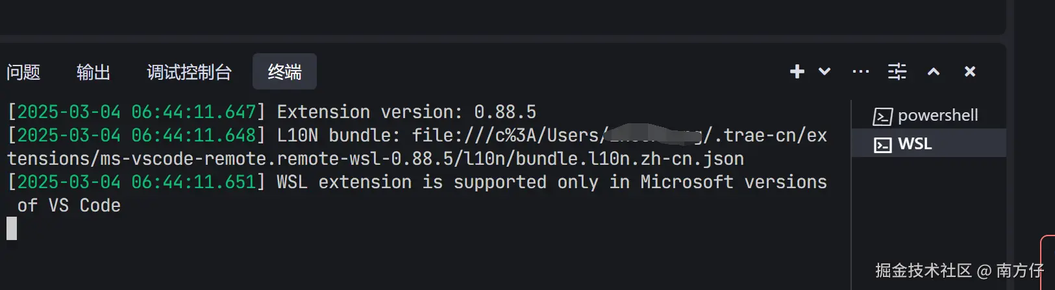Click the new terminal plus icon

(x=797, y=71)
